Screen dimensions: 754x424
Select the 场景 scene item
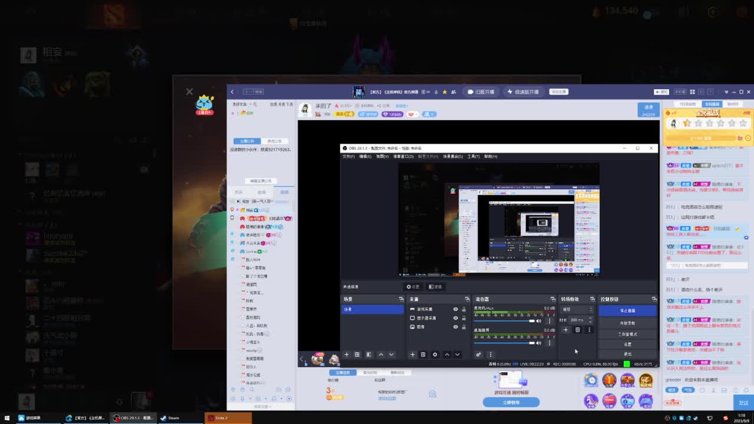pos(373,309)
